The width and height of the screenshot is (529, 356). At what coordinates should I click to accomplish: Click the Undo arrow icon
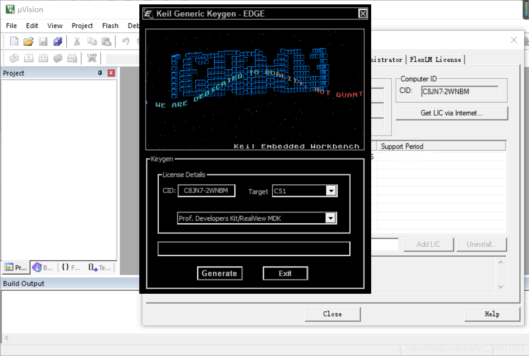[x=126, y=41]
